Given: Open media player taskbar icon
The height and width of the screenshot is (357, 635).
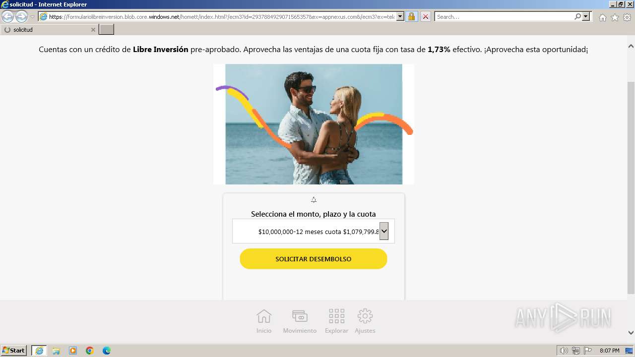Looking at the screenshot, I should pos(73,351).
